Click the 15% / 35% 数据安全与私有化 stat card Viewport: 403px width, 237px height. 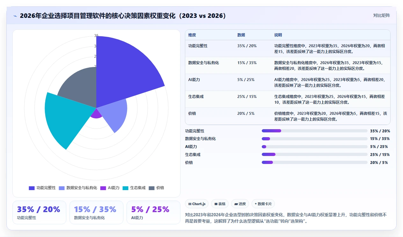click(96, 212)
